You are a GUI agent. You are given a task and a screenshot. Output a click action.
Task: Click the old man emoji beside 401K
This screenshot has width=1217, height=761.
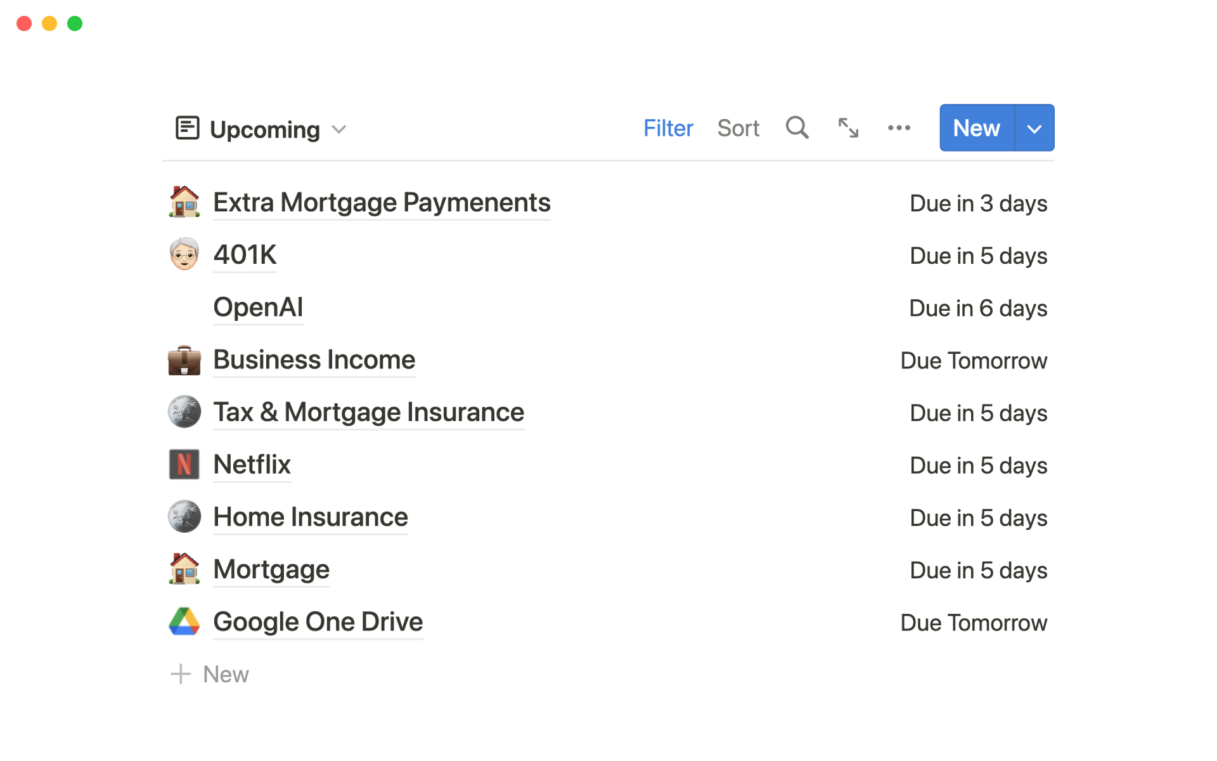[184, 254]
